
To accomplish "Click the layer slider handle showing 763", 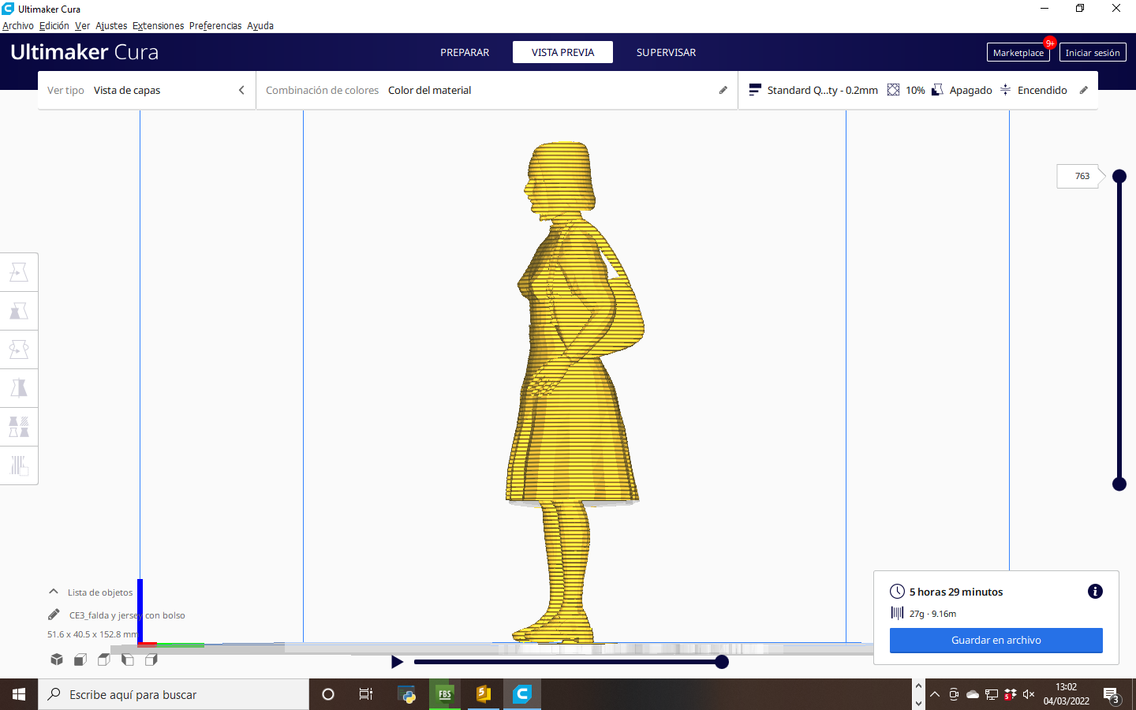I will point(1119,176).
